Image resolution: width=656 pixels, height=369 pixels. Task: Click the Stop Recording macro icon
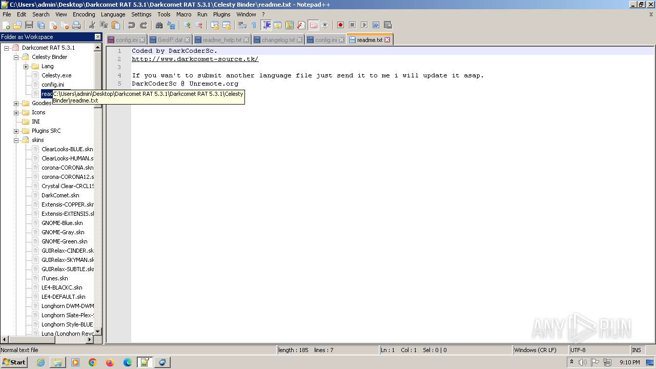pos(352,25)
